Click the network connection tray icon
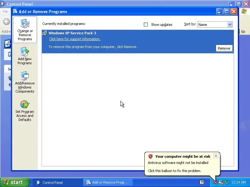This screenshot has height=187, width=250. (x=221, y=182)
